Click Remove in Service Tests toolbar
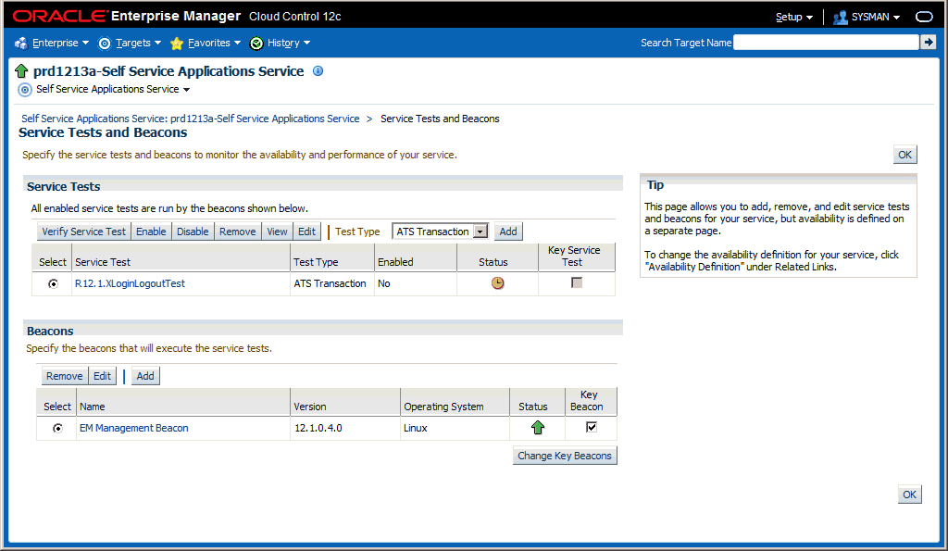 [x=238, y=232]
